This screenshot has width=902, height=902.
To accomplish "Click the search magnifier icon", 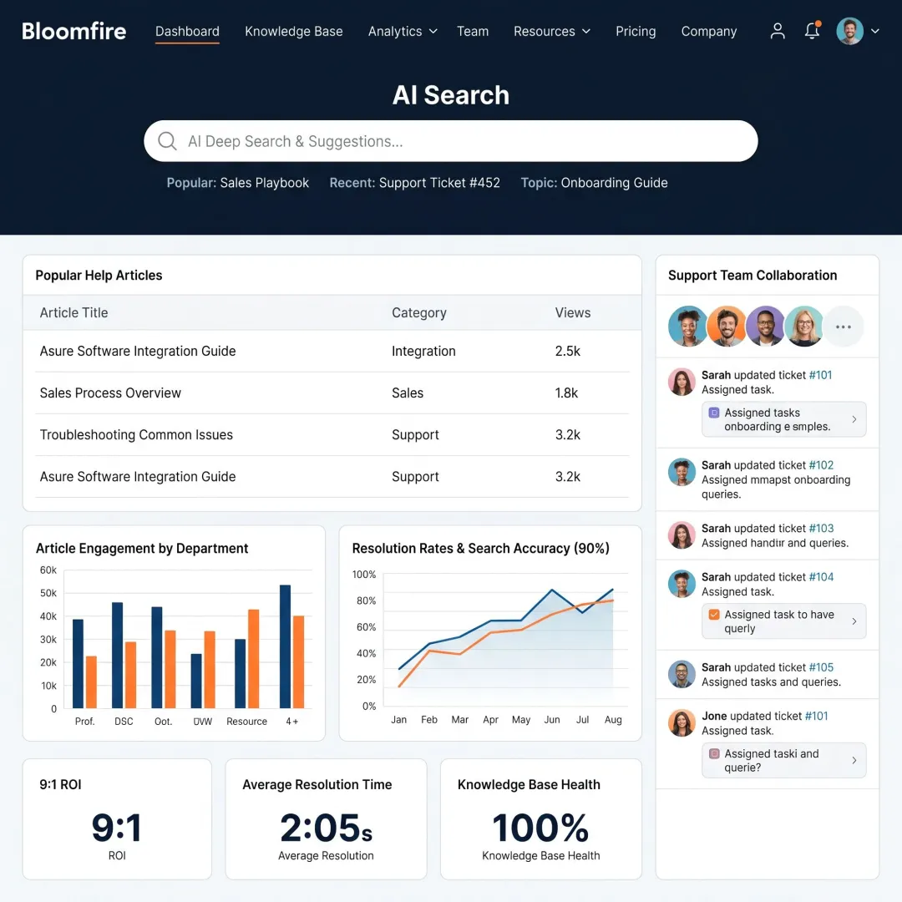I will pyautogui.click(x=167, y=141).
